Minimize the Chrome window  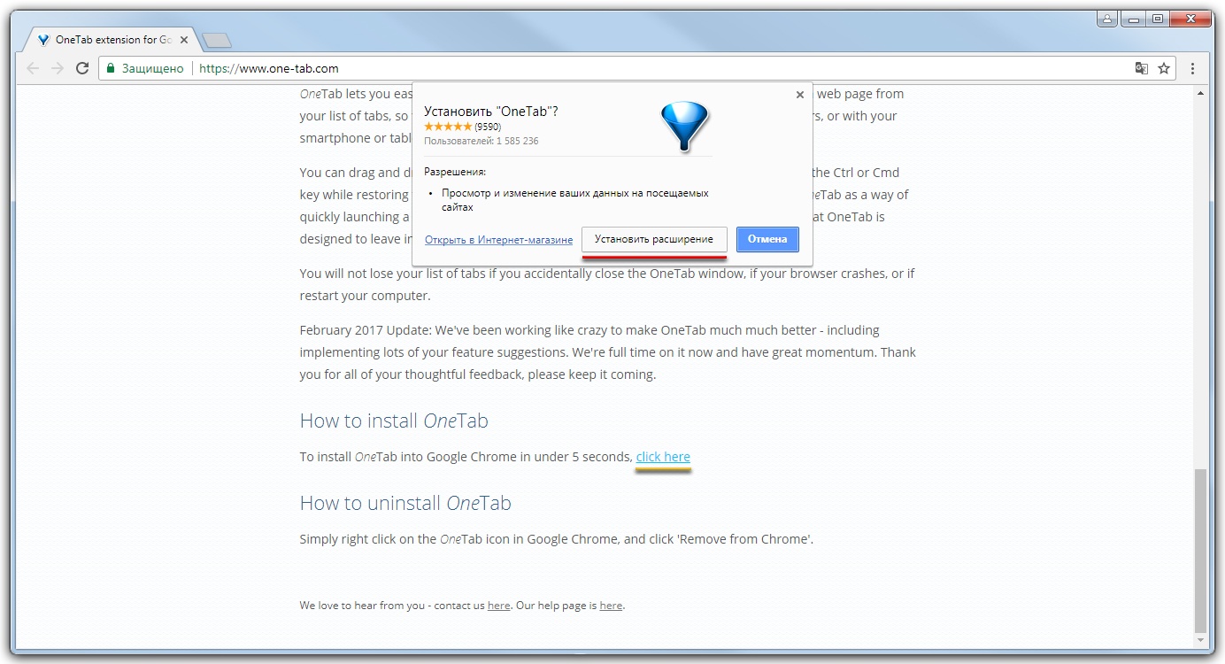tap(1132, 18)
